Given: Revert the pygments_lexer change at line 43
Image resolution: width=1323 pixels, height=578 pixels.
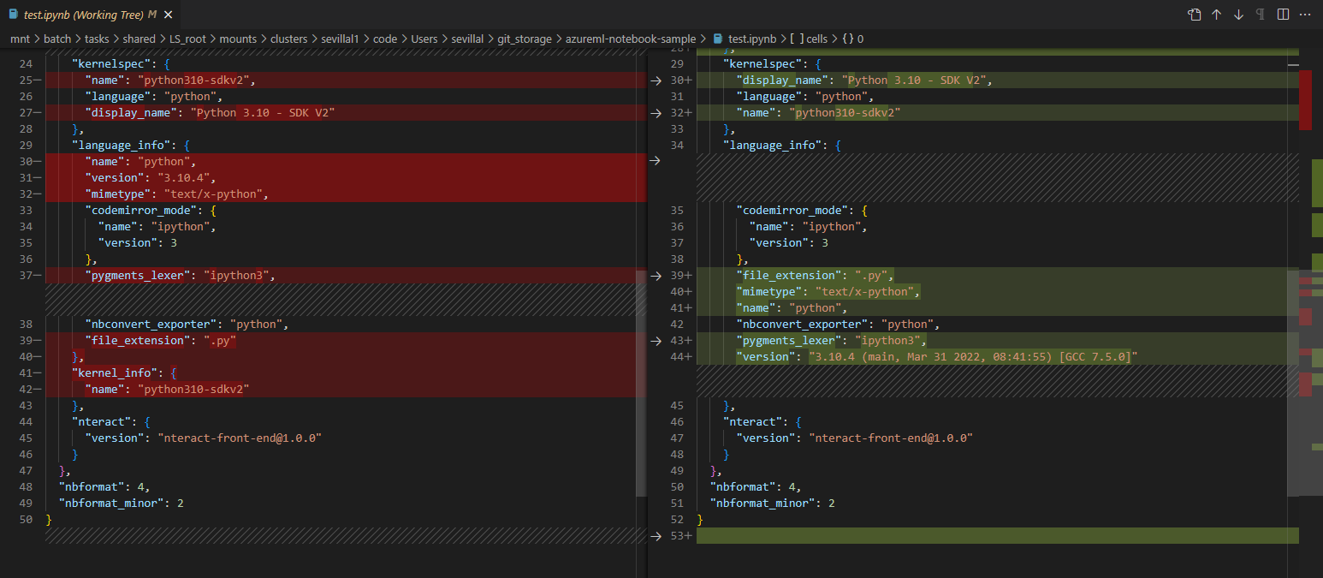Looking at the screenshot, I should pos(656,341).
